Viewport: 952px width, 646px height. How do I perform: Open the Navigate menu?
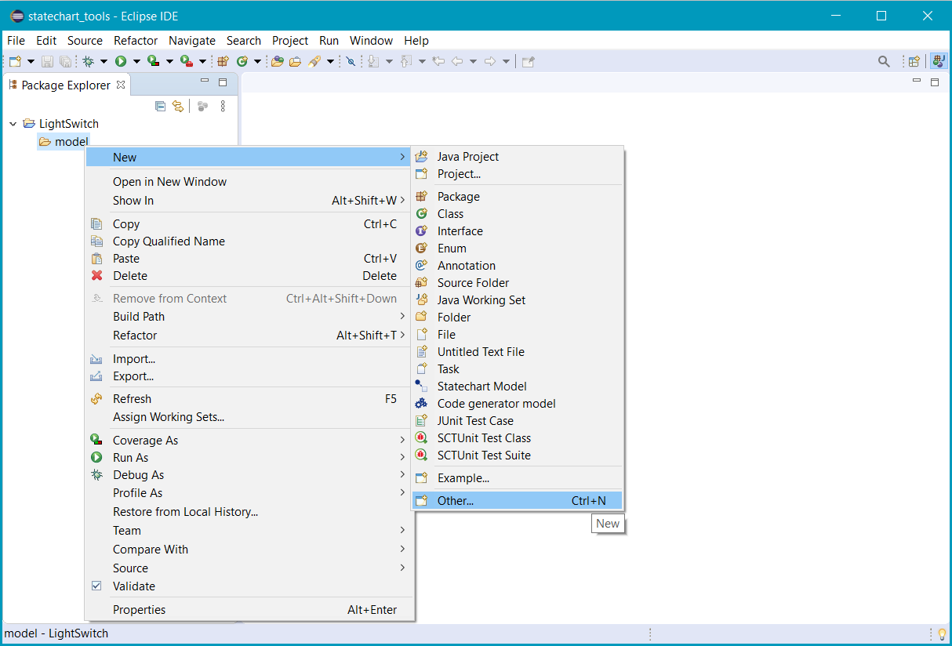point(192,41)
